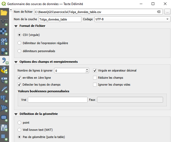Collapse "Options des champs et enregistrements" section

16,62
